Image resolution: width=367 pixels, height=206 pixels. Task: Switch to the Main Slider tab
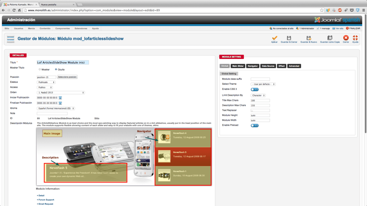[x=238, y=66]
